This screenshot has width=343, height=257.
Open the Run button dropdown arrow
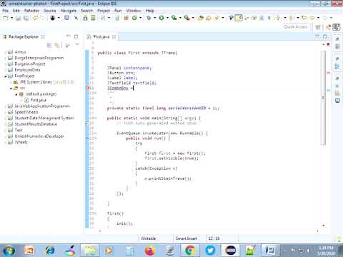pos(167,18)
